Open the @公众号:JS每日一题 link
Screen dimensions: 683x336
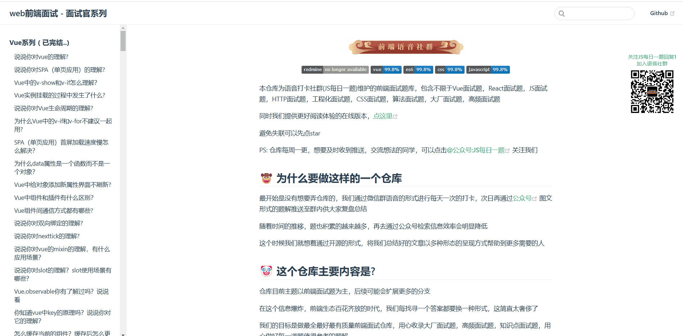coord(476,150)
